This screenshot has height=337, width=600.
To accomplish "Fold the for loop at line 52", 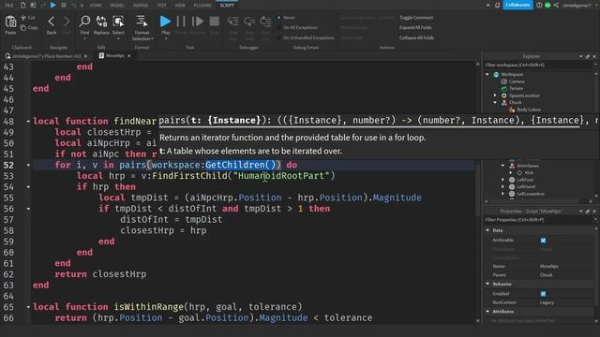I will click(x=28, y=166).
